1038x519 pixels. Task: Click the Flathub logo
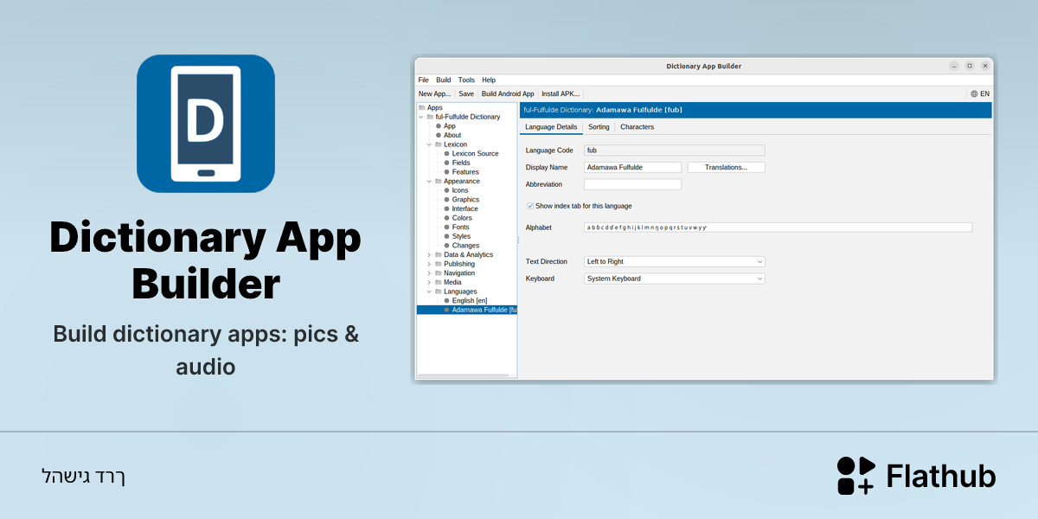tap(916, 476)
